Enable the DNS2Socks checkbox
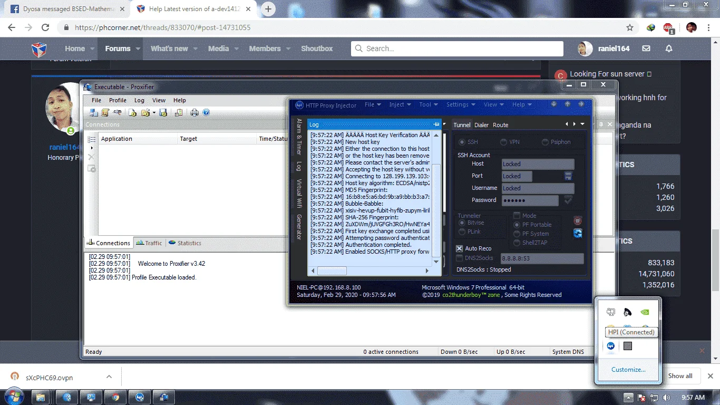 pyautogui.click(x=460, y=258)
